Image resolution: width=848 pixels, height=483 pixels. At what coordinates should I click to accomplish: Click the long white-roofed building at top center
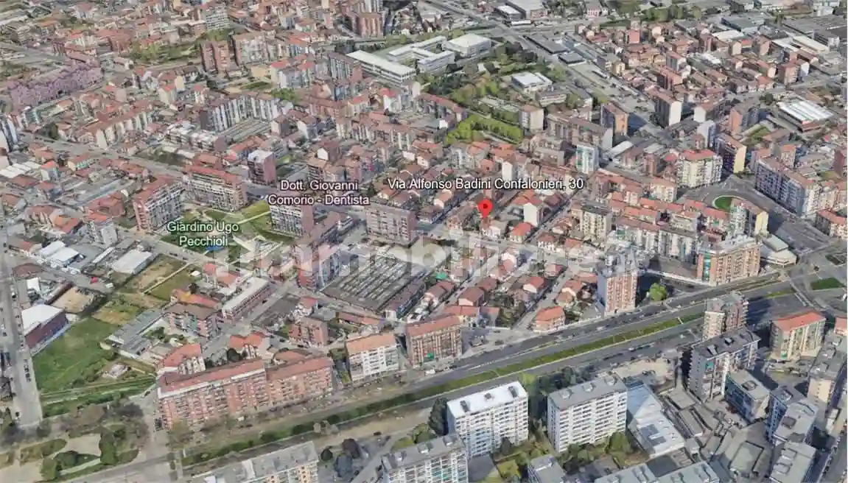point(381,66)
